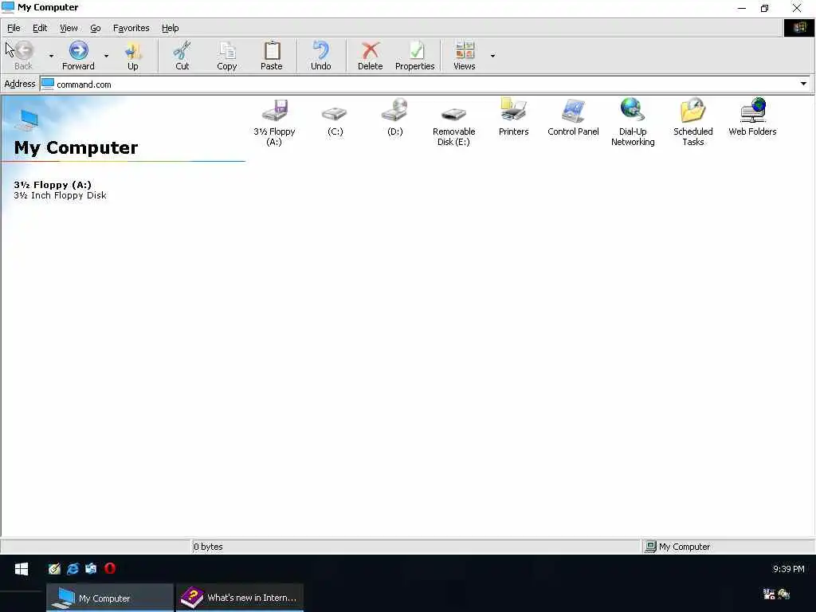Click the Start button Windows logo

[22, 569]
